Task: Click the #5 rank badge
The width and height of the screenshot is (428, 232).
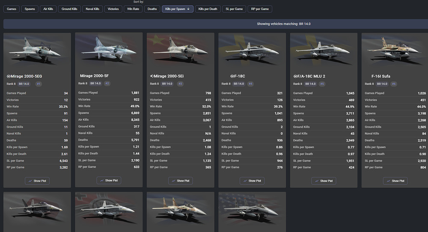Action: click(x=322, y=84)
